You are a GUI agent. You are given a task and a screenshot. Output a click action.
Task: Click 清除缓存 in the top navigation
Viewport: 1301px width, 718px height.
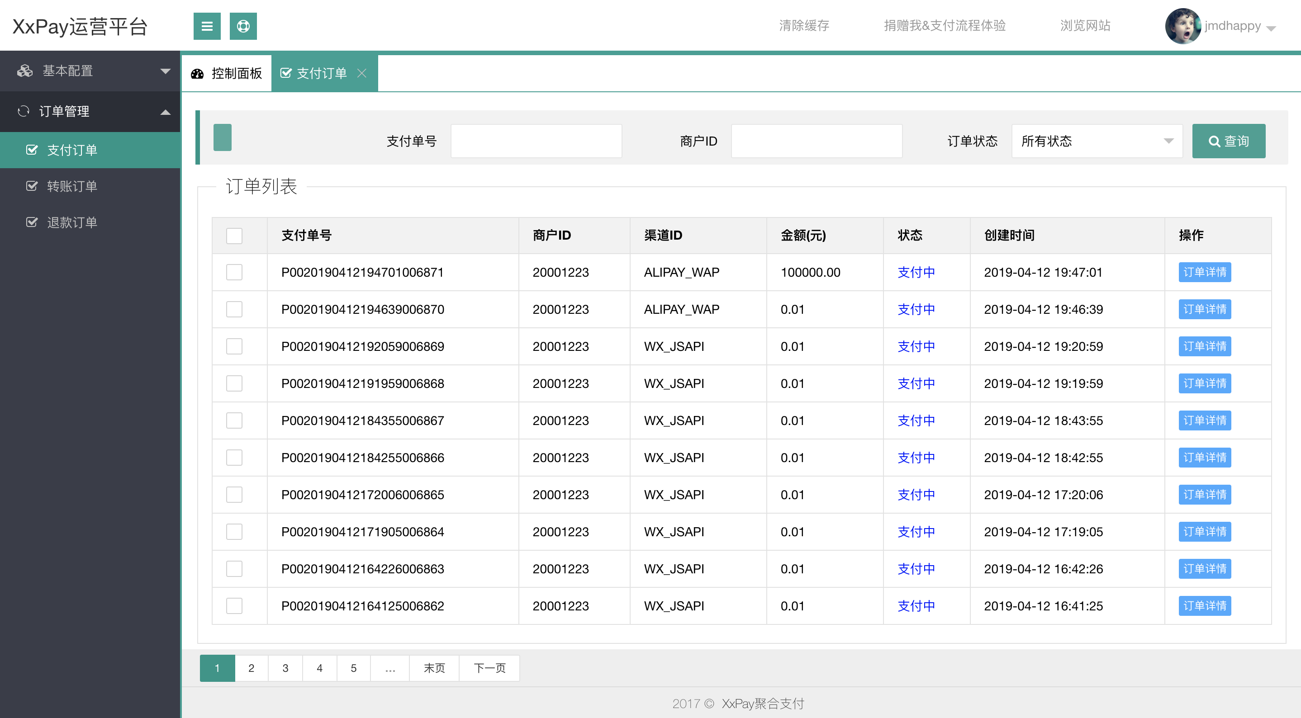click(x=804, y=26)
